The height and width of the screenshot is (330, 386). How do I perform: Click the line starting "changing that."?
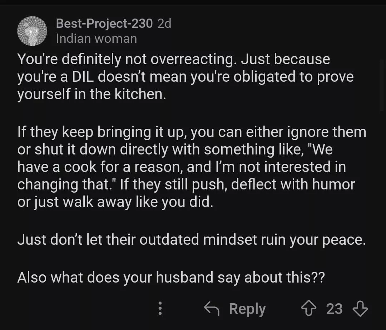tap(186, 184)
